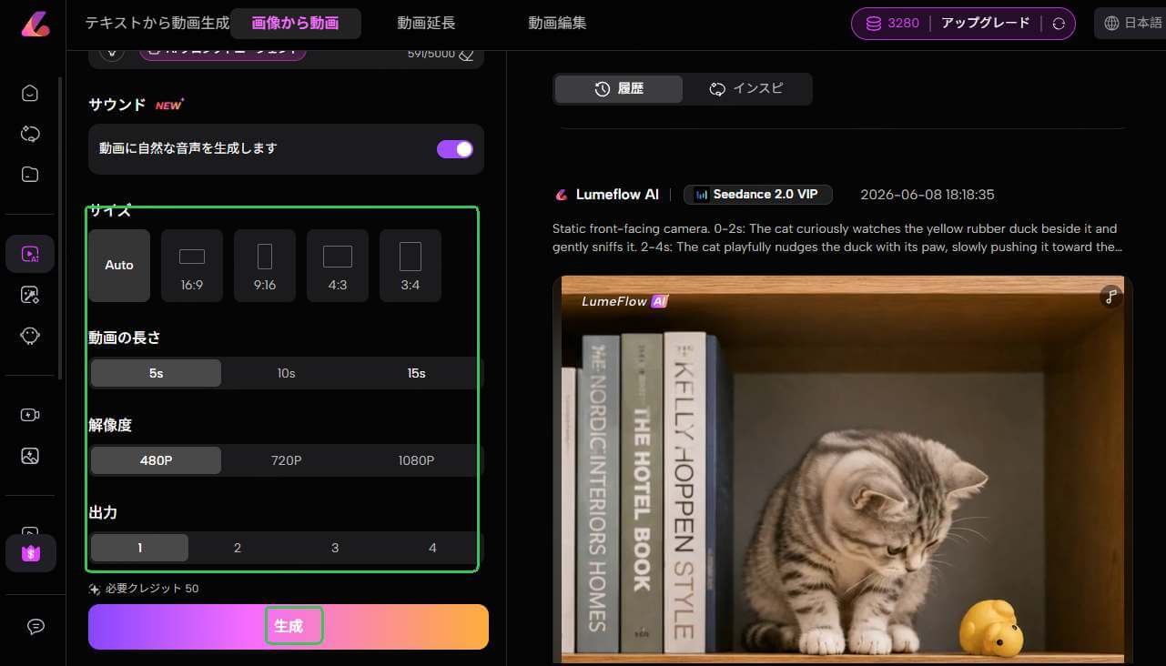Set output count to 4
This screenshot has width=1166, height=666.
432,548
